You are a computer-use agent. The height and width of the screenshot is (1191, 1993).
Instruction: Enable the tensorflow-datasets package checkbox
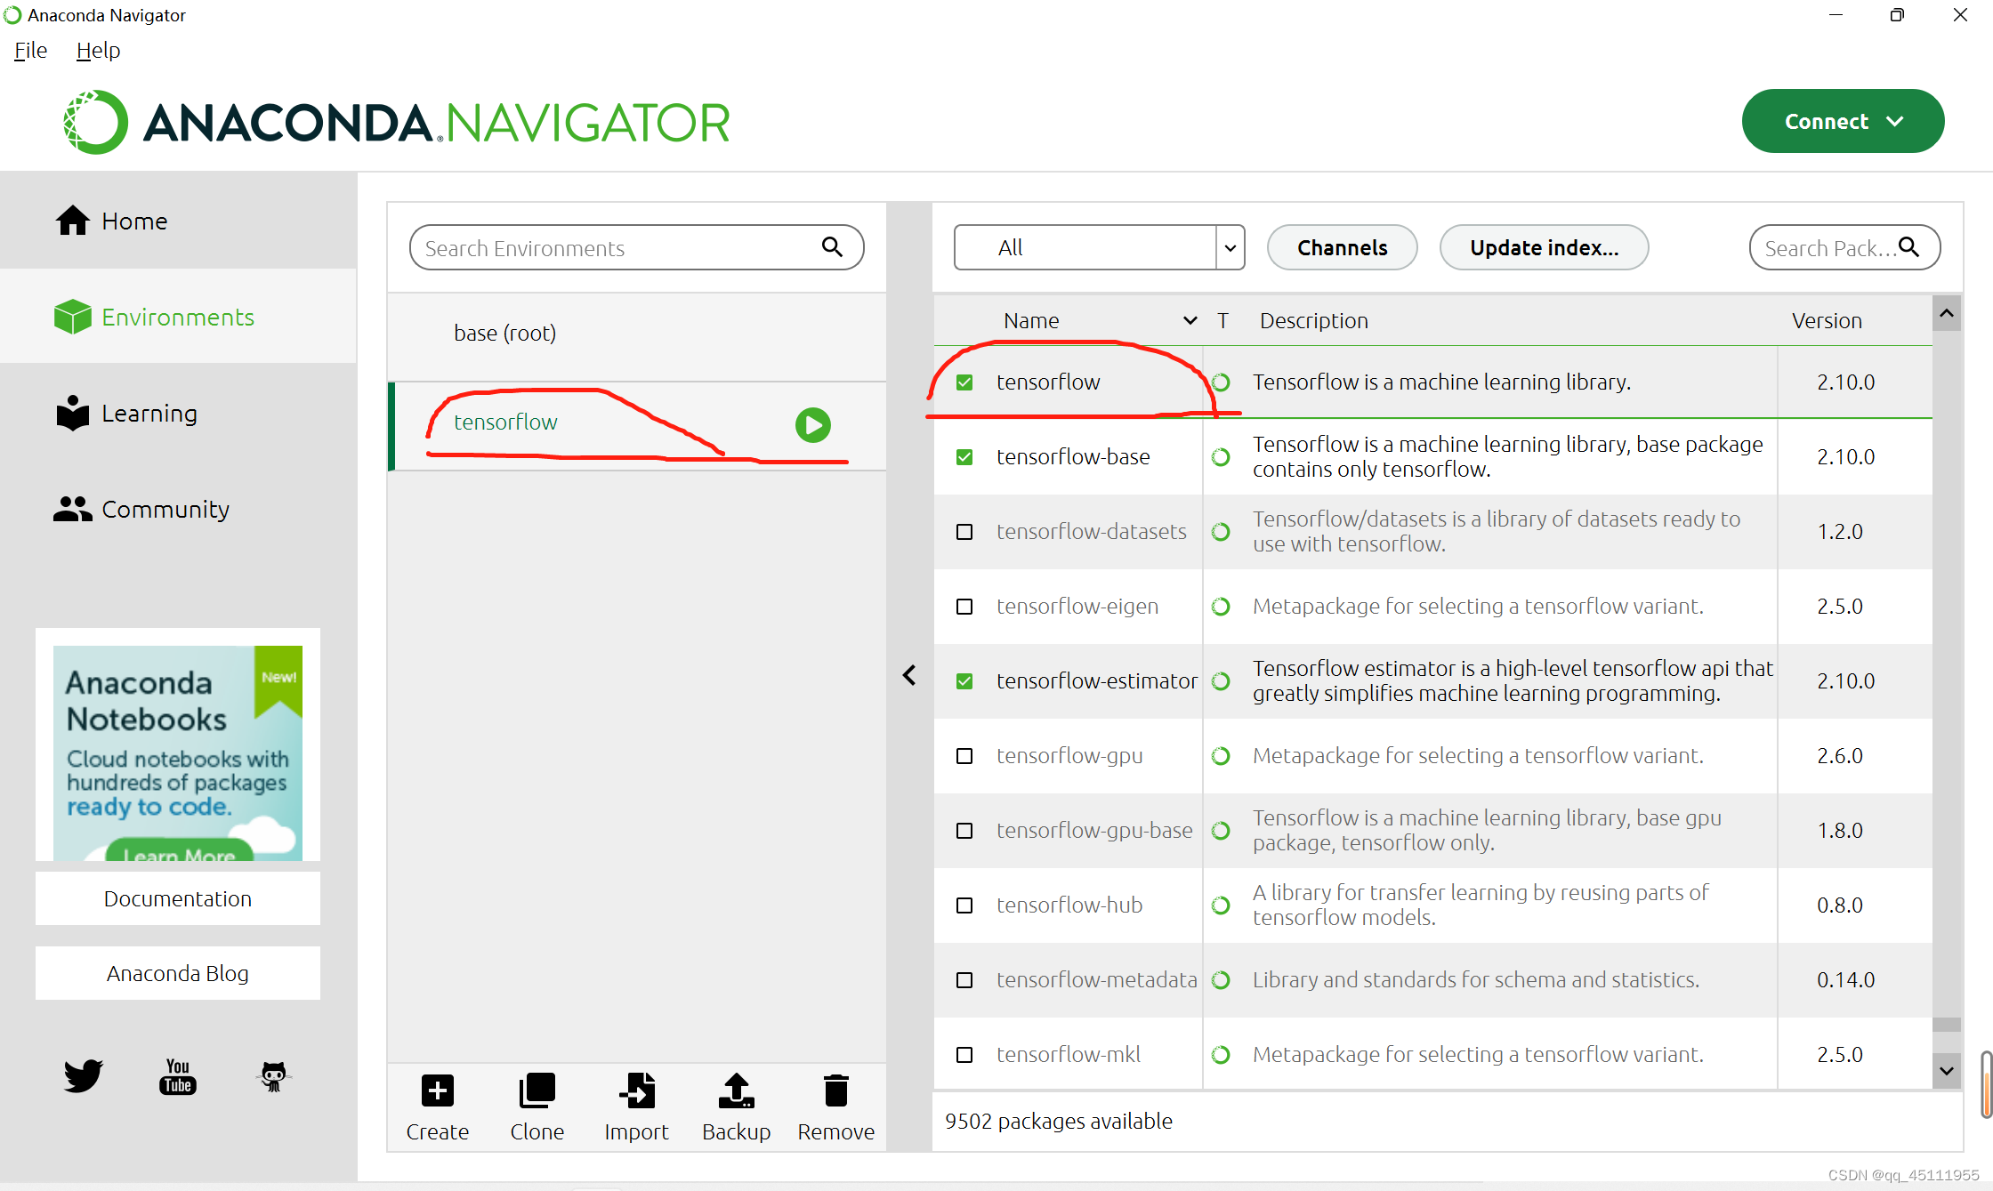[964, 532]
